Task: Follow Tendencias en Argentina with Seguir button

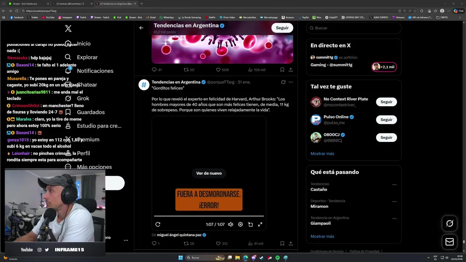Action: point(282,28)
